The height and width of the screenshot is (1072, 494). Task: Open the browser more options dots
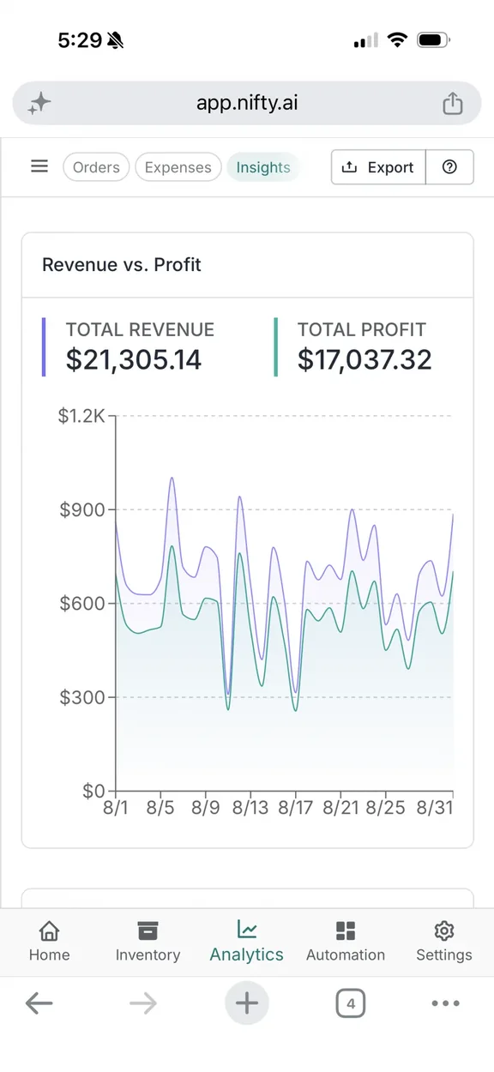[x=446, y=1003]
